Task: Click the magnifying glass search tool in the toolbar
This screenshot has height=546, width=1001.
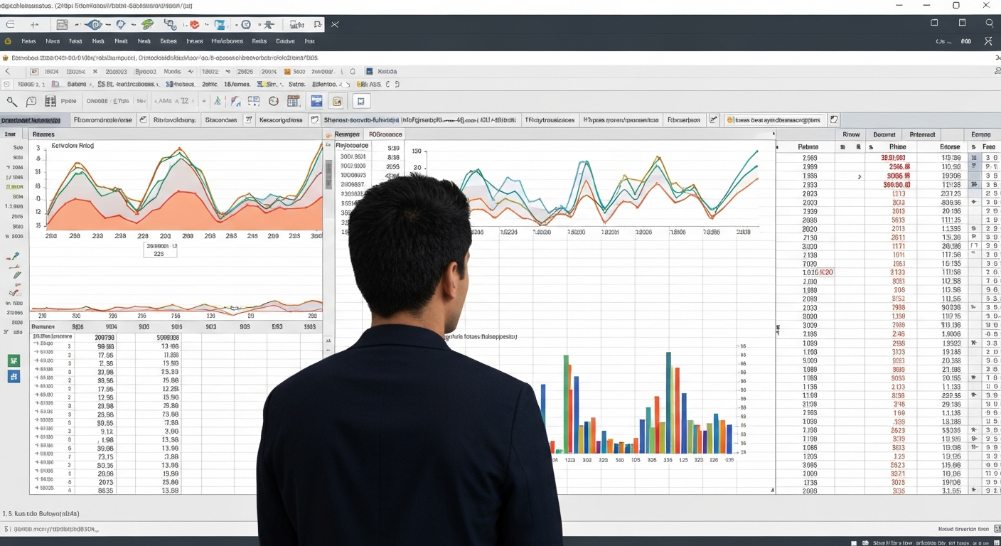Action: tap(11, 102)
